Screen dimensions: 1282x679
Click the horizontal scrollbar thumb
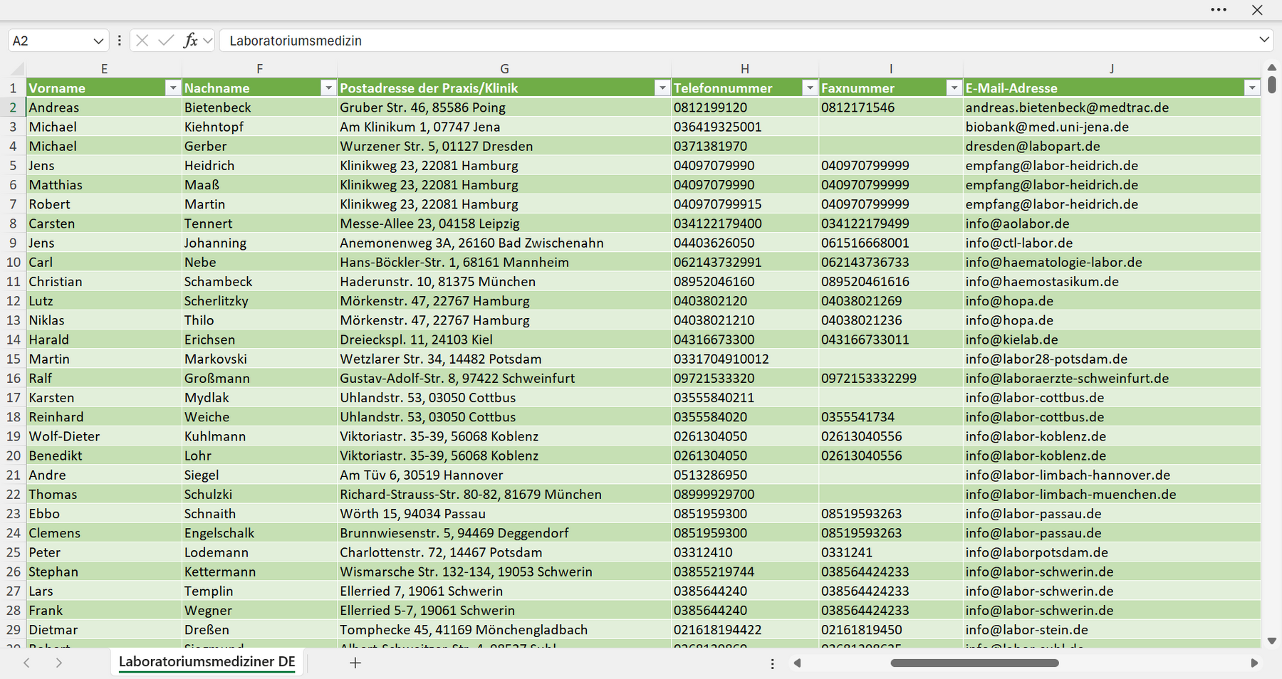pos(974,663)
